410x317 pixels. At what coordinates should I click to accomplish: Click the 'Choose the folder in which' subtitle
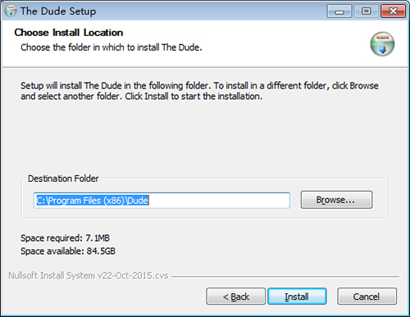point(112,48)
